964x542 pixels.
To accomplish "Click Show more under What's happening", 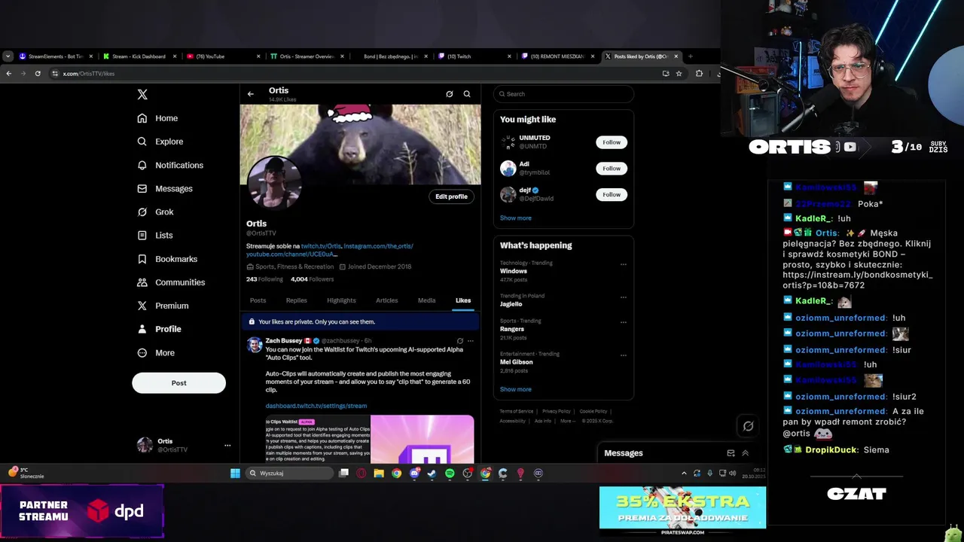I will (x=516, y=389).
